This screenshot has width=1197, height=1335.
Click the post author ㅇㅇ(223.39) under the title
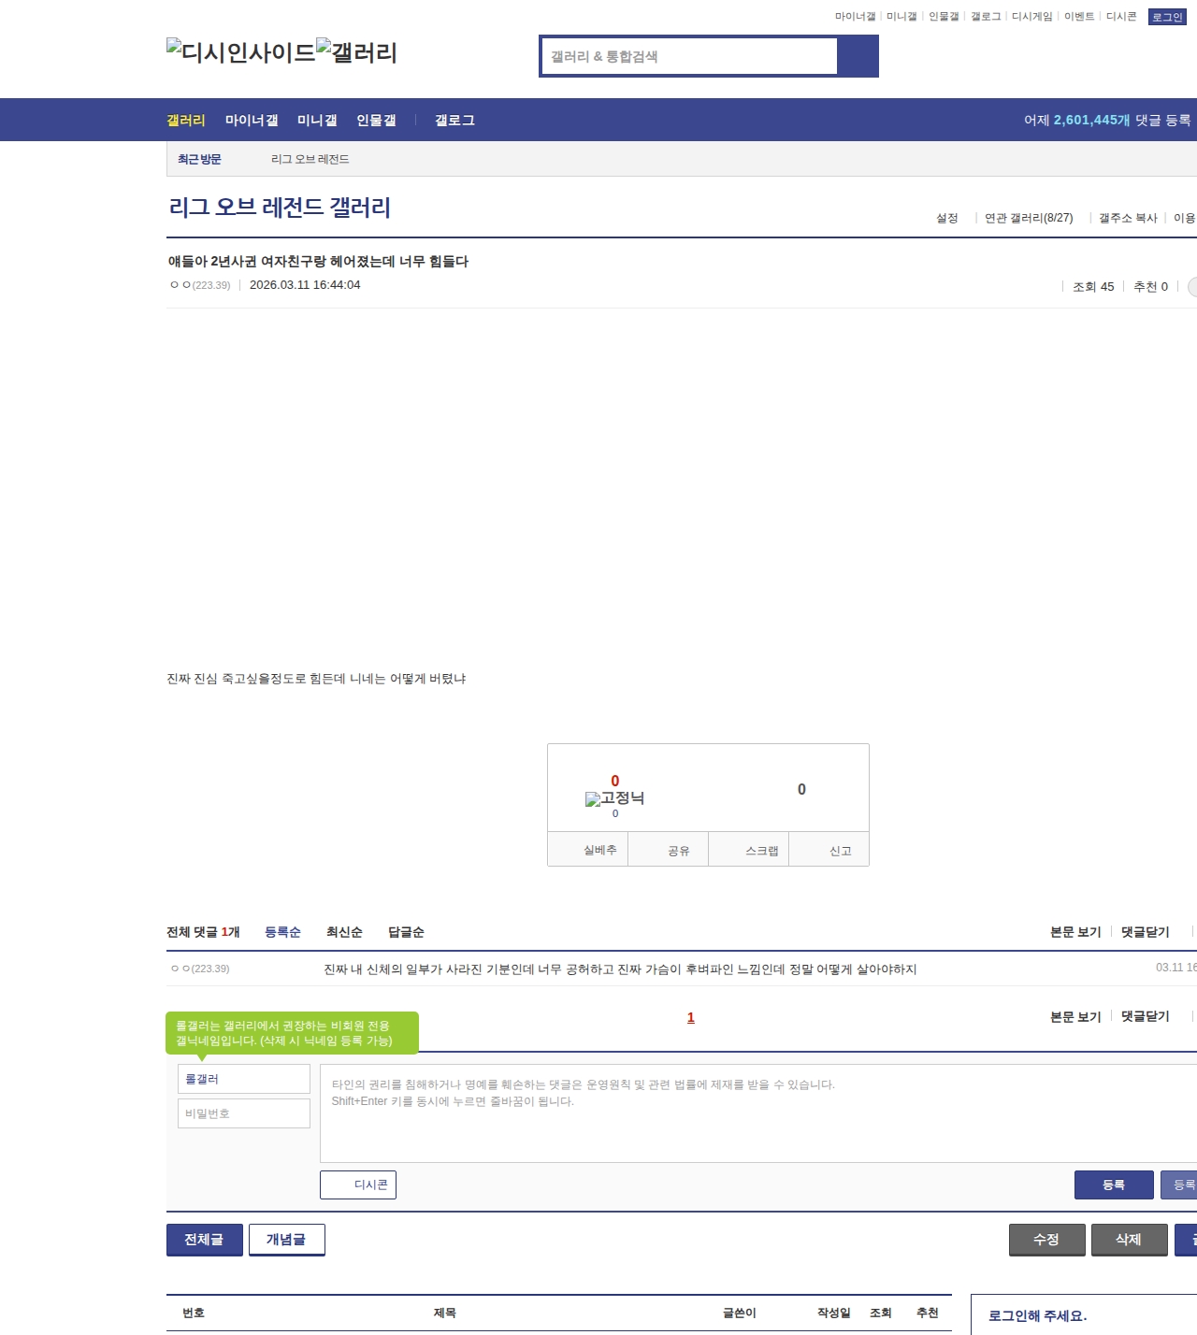click(x=200, y=285)
